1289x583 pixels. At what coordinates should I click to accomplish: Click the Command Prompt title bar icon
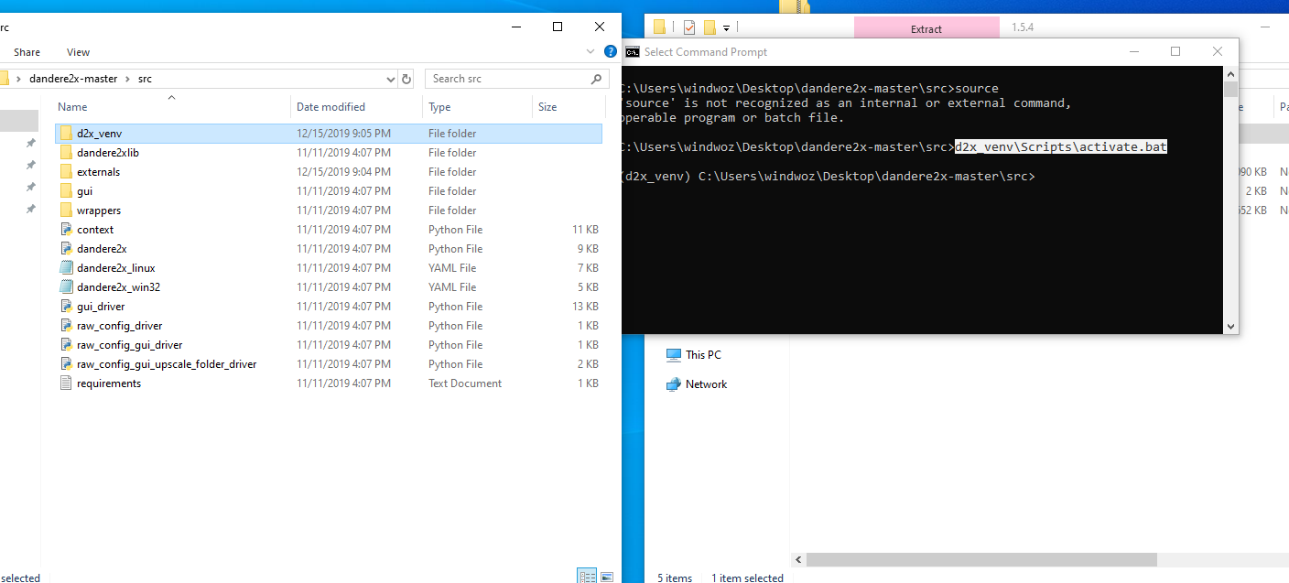tap(632, 52)
